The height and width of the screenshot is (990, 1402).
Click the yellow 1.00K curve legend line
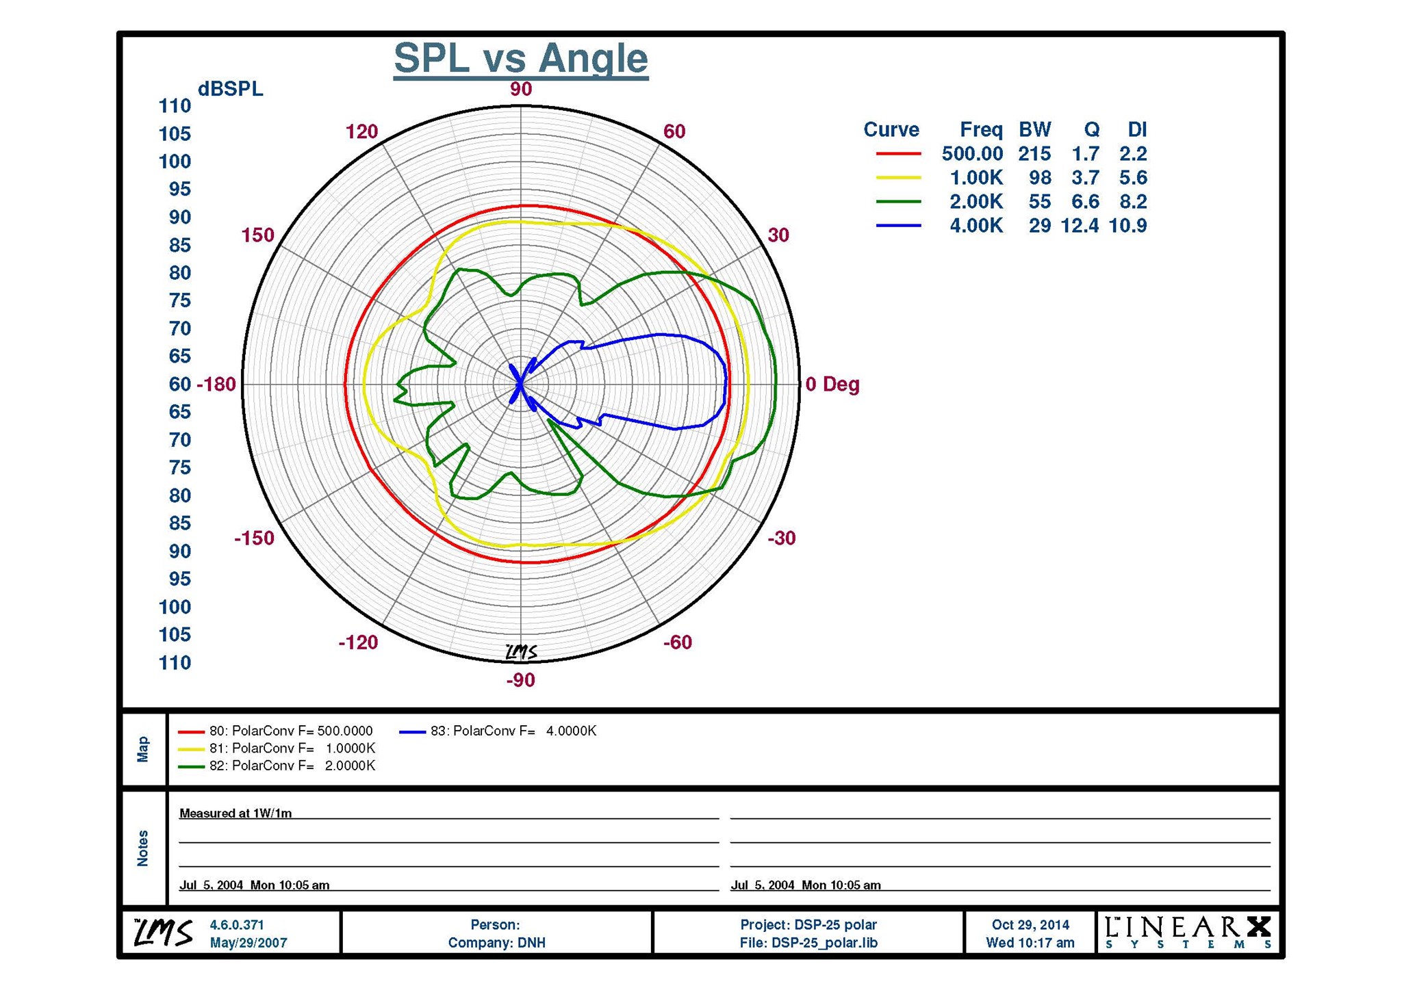(898, 178)
